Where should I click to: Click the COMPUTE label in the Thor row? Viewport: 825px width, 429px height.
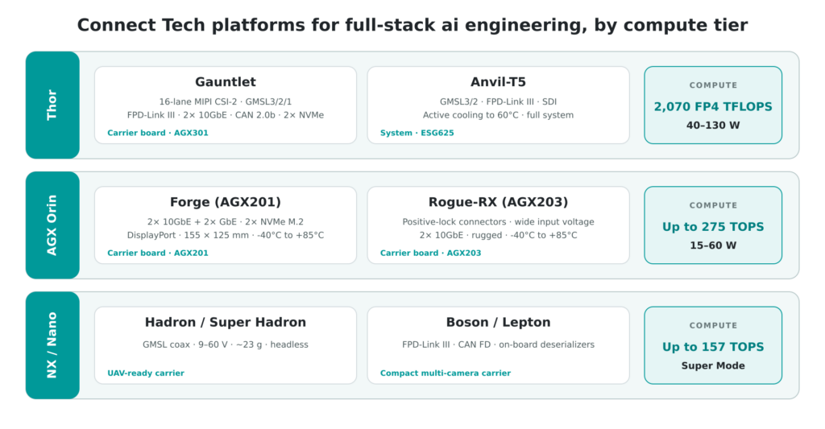(x=713, y=85)
